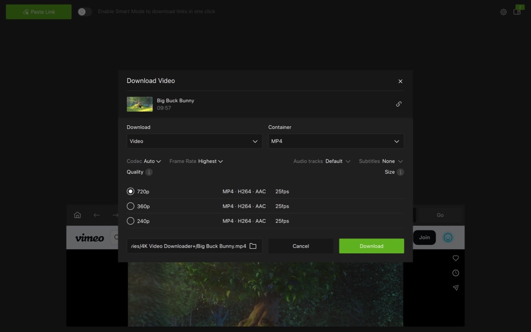Click the Download Video dialog title

151,81
